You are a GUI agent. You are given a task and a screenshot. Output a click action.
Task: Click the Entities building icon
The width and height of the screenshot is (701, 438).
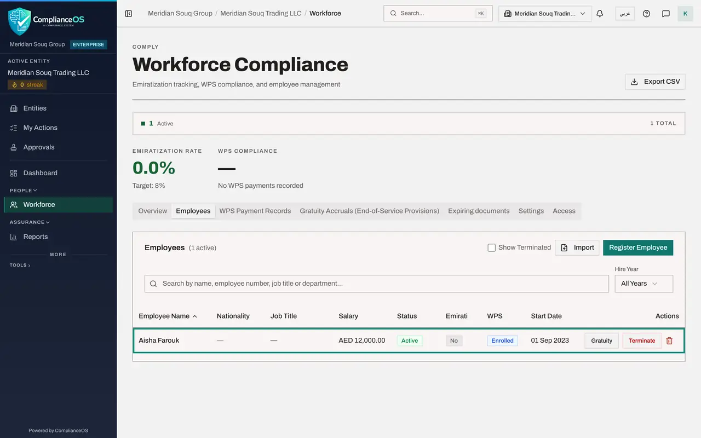pyautogui.click(x=14, y=108)
